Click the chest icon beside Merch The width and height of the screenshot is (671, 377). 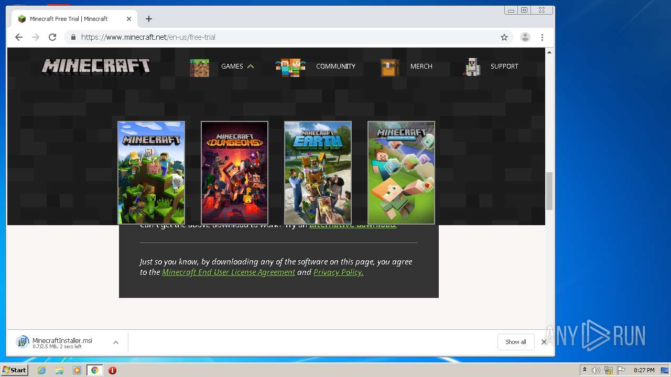click(x=389, y=68)
